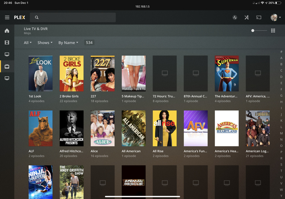Open the first TV monitor library icon
The image size is (285, 199).
pos(7,54)
